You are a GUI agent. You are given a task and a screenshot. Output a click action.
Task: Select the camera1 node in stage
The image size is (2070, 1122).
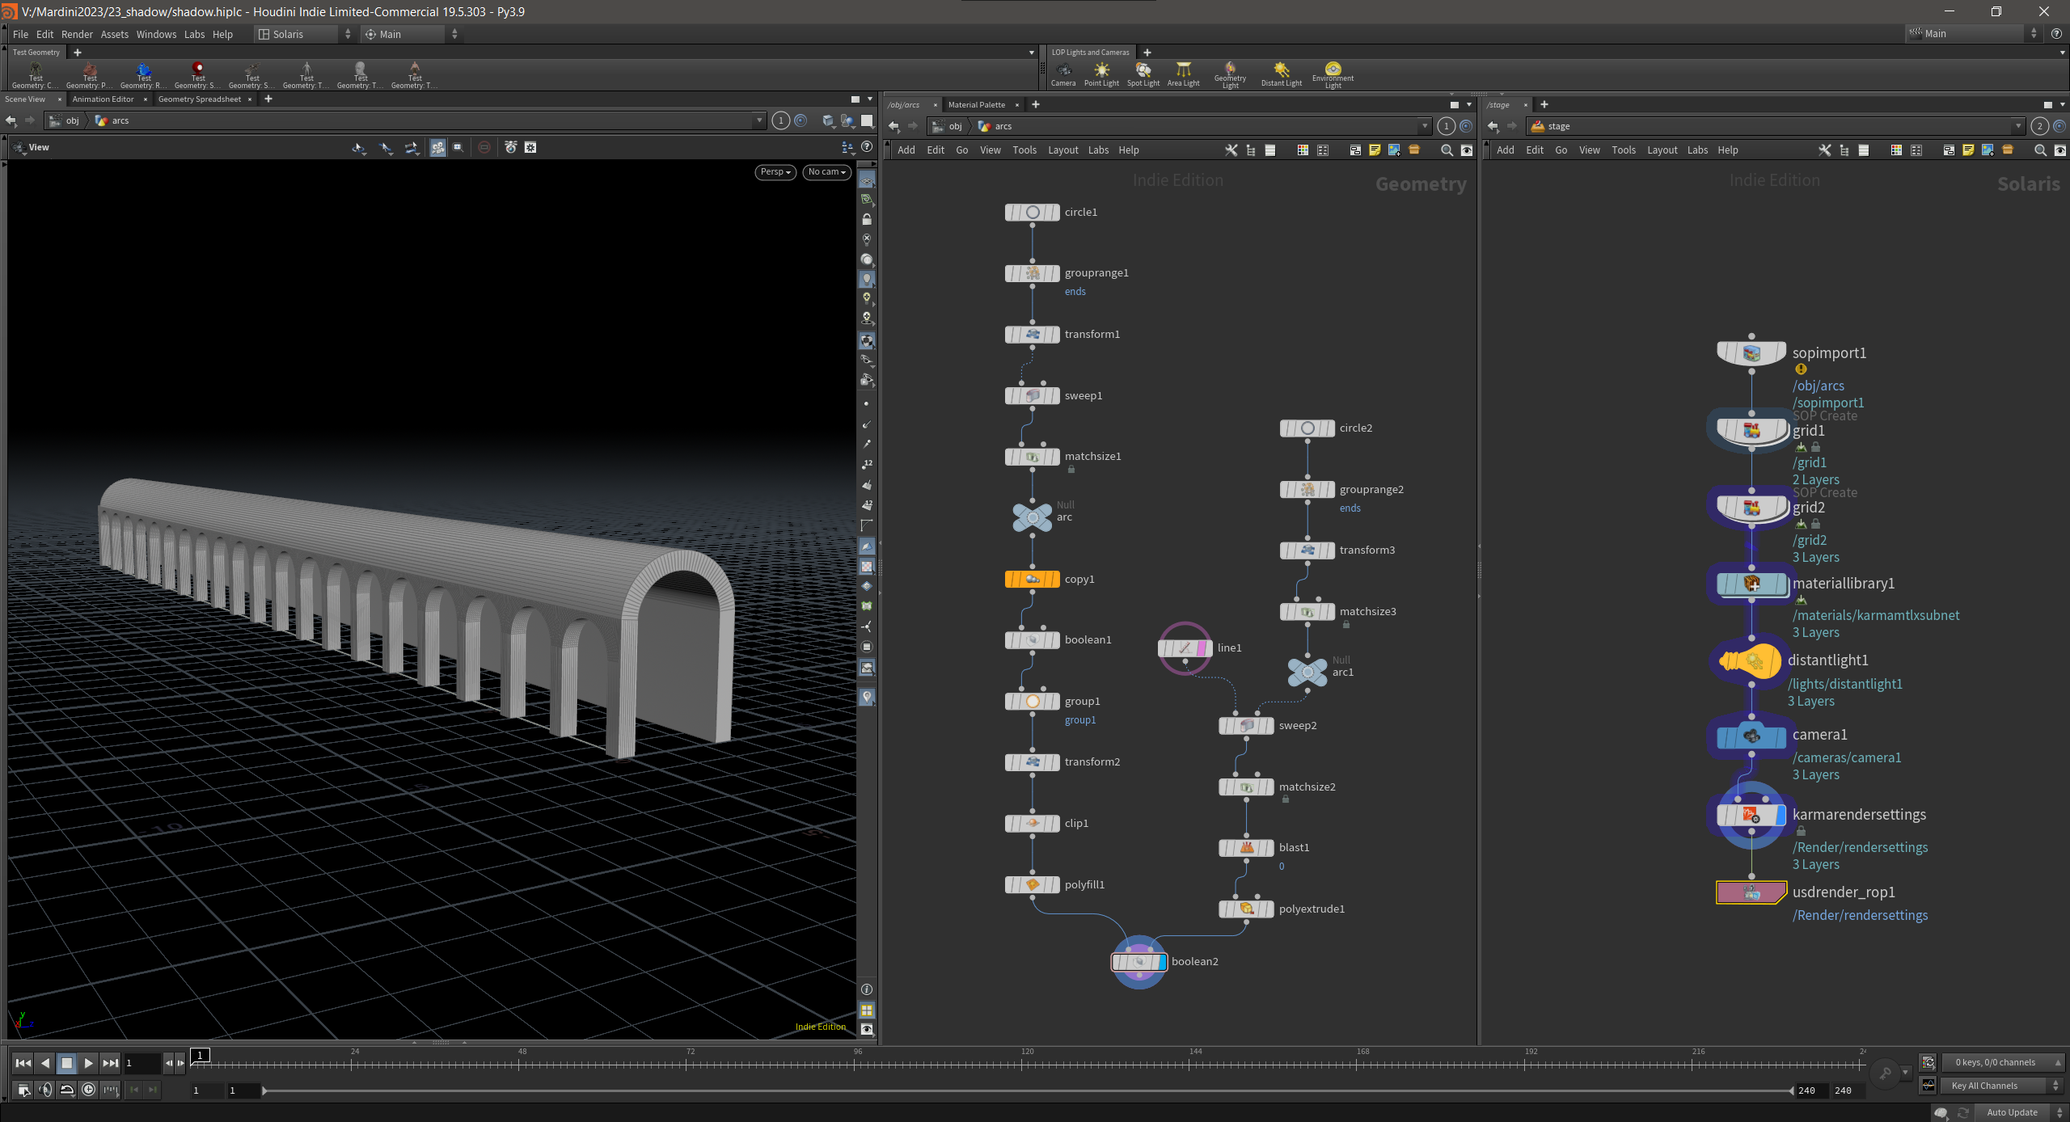coord(1751,736)
